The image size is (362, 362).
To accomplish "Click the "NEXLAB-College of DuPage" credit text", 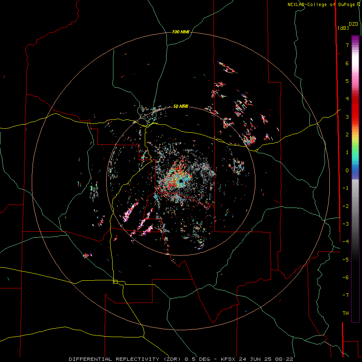I will click(x=322, y=4).
